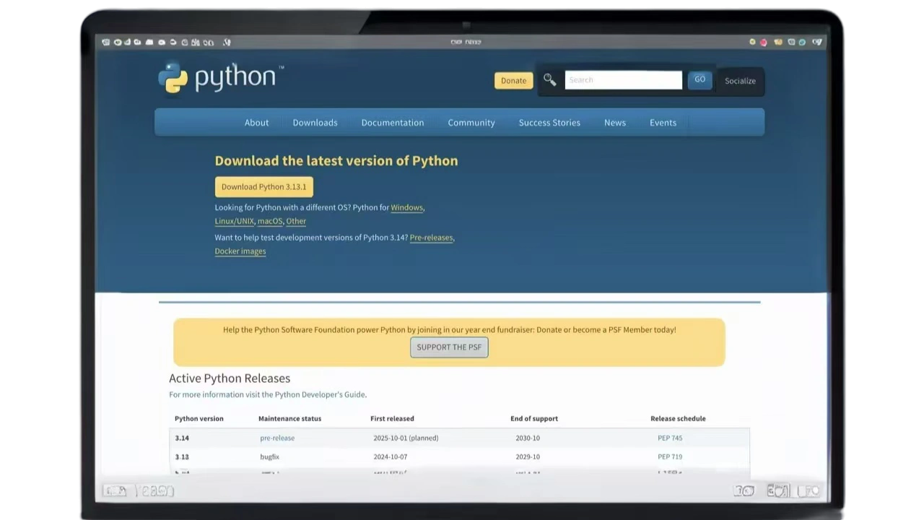Follow the macOS download link
Viewport: 924px width, 520px height.
270,221
